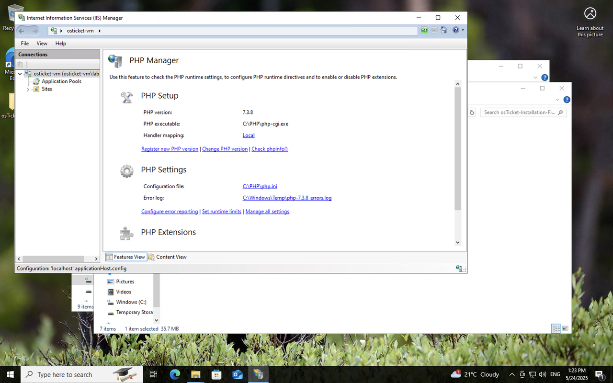613x383 pixels.
Task: Click Manage all settings link
Action: [267, 212]
